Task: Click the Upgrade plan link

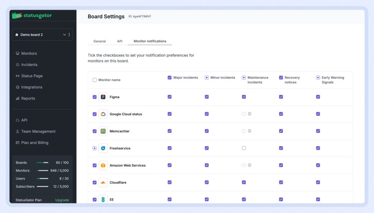Action: point(62,200)
